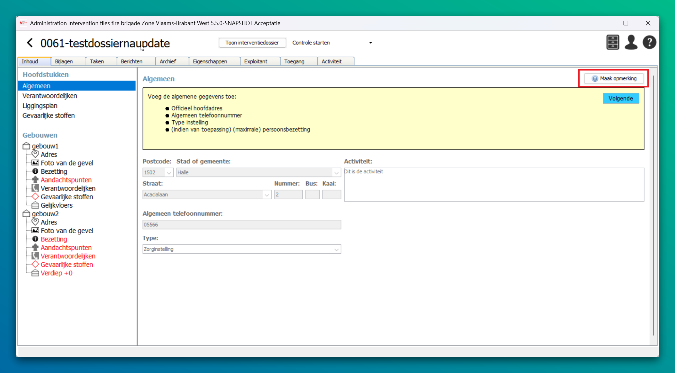Open the help question mark icon

click(649, 42)
